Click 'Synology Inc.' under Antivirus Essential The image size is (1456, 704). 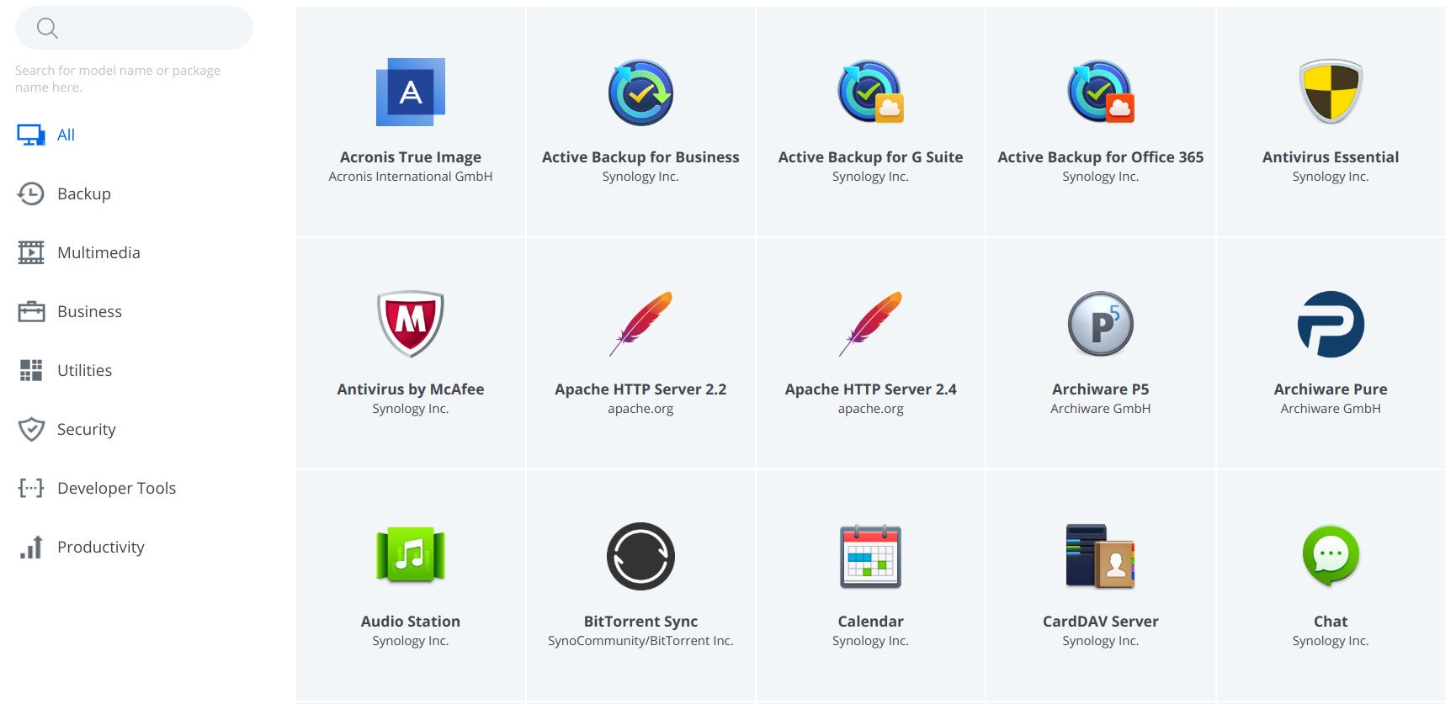tap(1331, 176)
